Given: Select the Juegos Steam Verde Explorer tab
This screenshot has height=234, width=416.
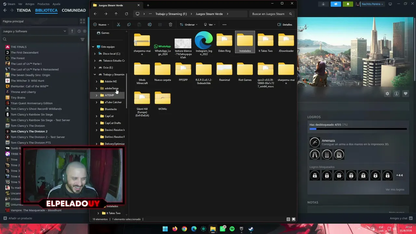Looking at the screenshot, I should 116,5.
